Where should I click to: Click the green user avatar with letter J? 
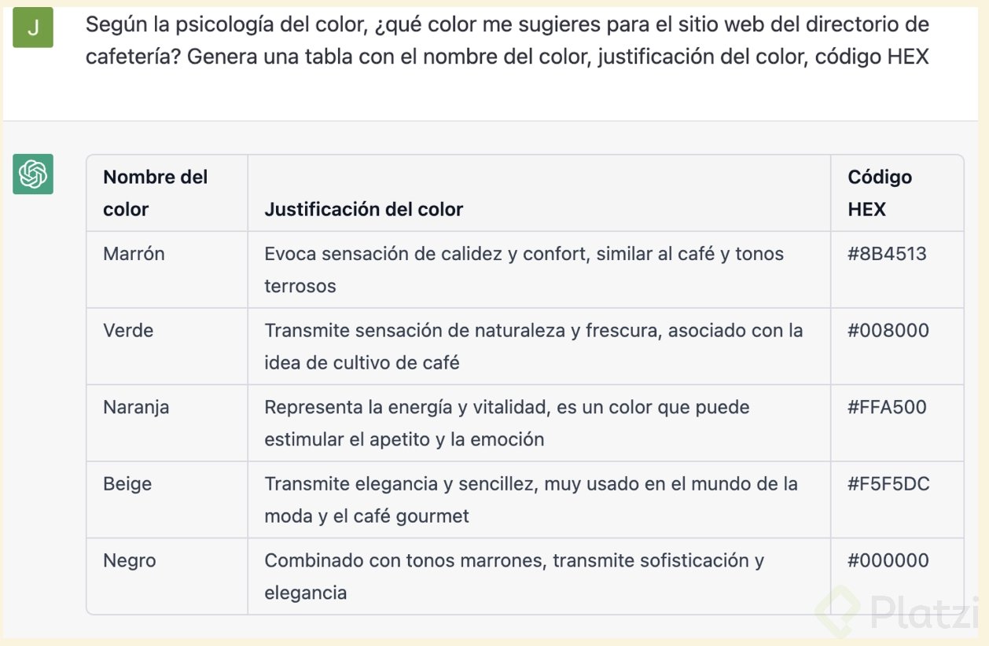[33, 28]
